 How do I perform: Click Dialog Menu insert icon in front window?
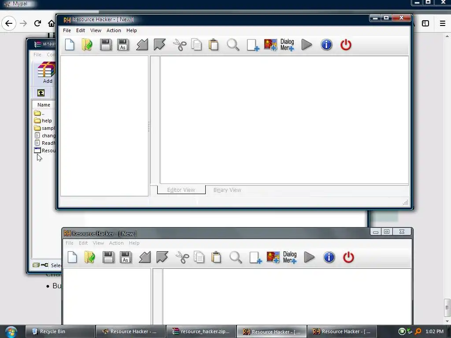click(287, 45)
